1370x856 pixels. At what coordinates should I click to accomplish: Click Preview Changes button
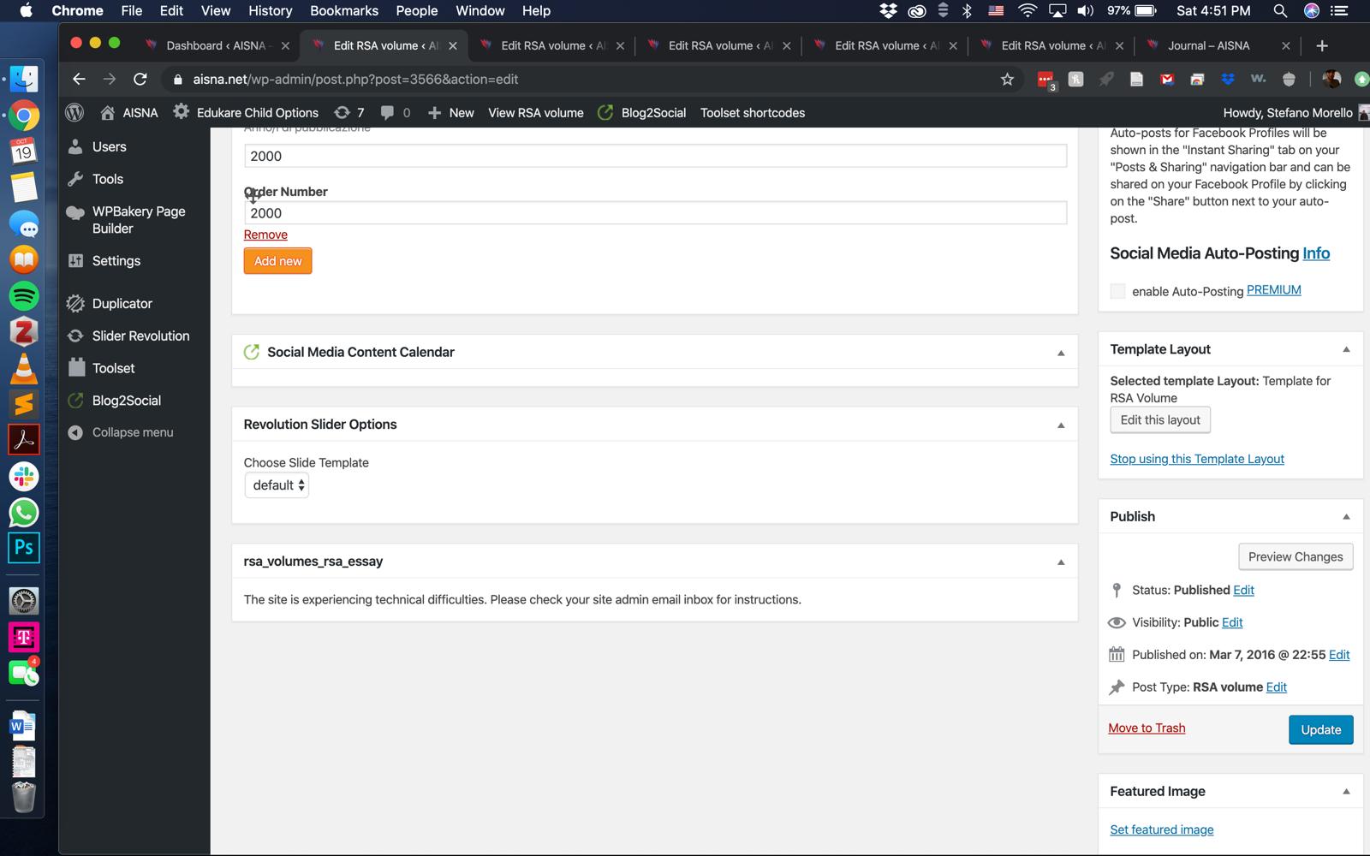tap(1296, 557)
